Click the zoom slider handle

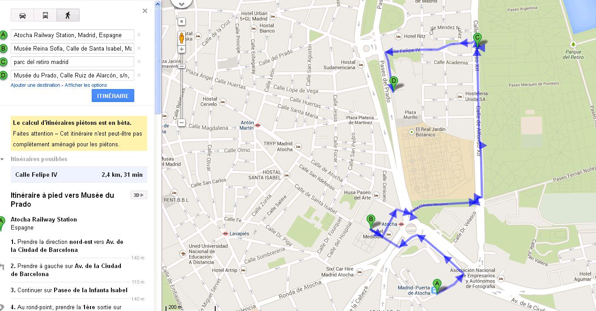click(182, 66)
